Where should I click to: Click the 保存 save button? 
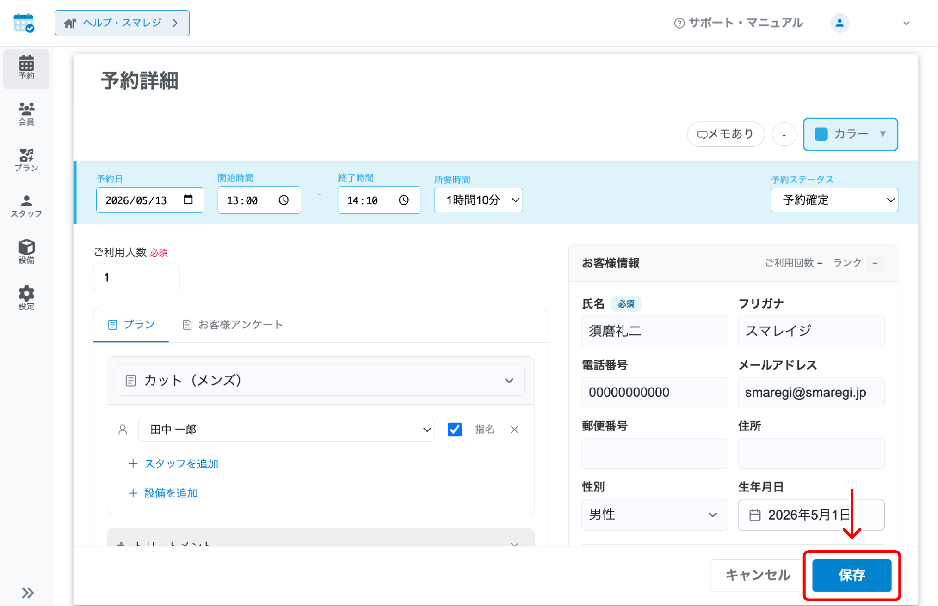coord(852,575)
